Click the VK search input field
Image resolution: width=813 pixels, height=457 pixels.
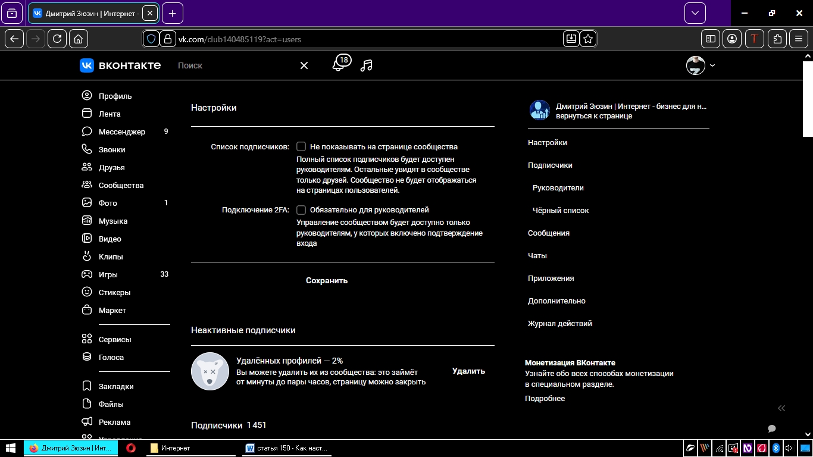pyautogui.click(x=235, y=65)
